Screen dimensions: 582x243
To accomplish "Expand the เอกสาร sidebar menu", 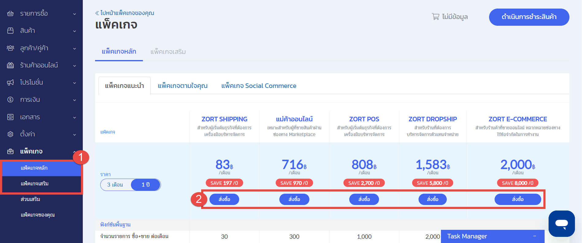I will click(x=74, y=117).
